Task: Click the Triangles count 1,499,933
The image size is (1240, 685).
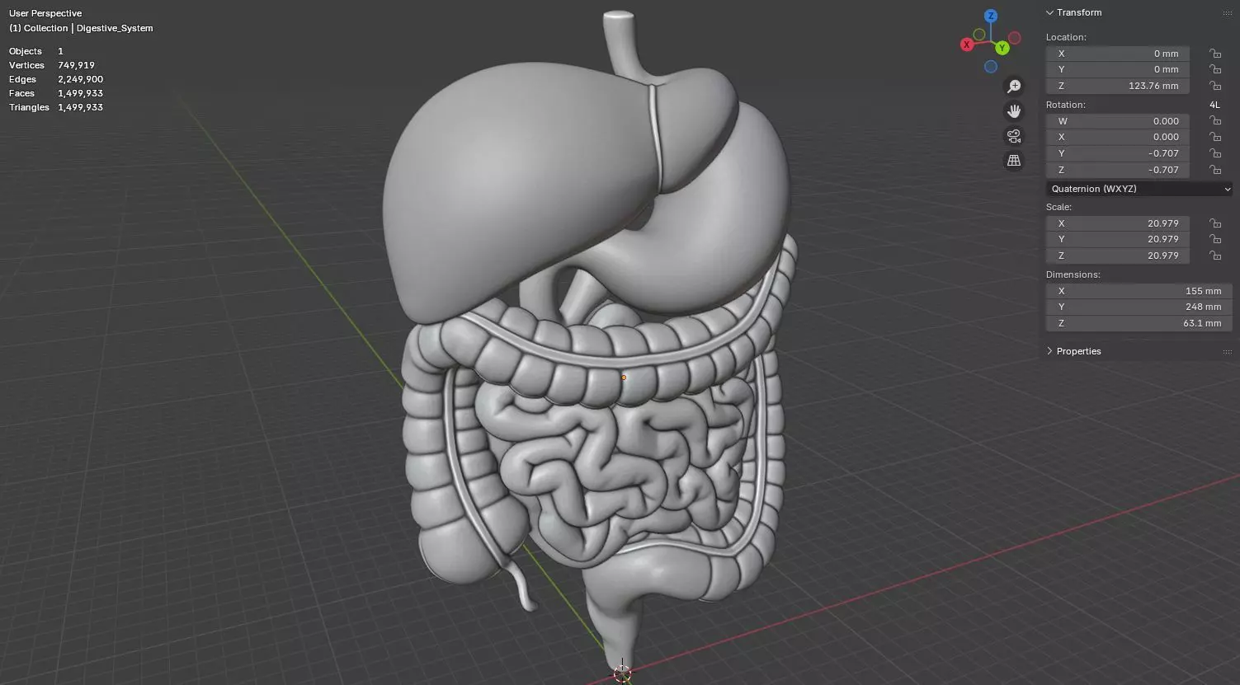Action: pos(80,107)
